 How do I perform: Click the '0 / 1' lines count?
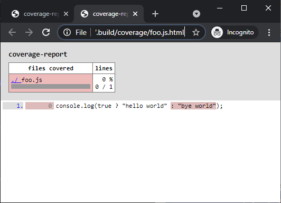104,87
